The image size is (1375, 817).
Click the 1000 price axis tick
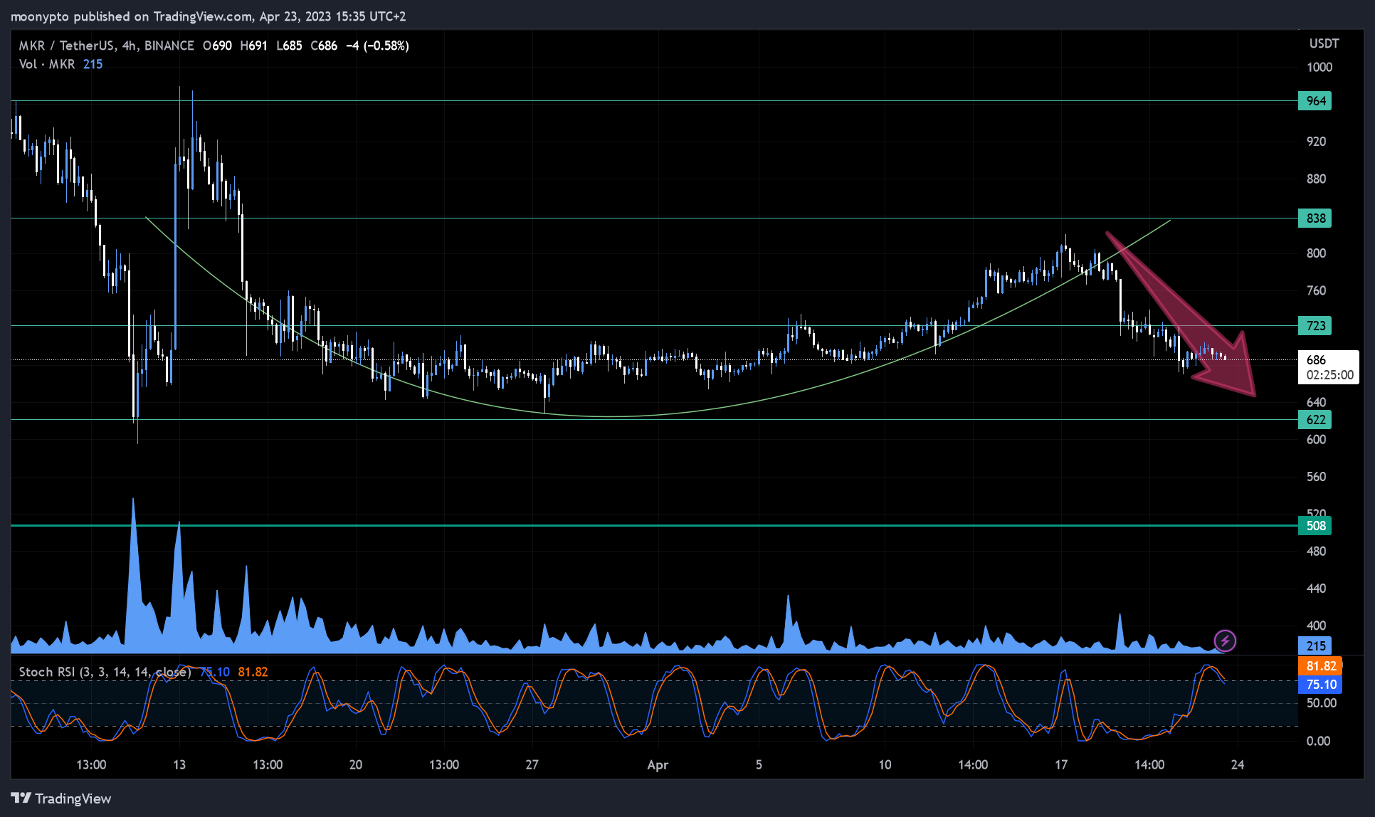[x=1319, y=67]
